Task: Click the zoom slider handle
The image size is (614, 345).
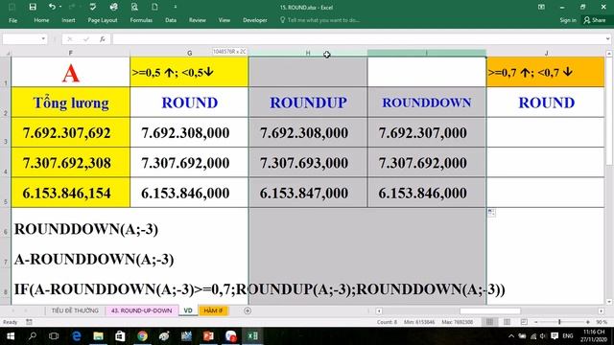Action: click(559, 322)
